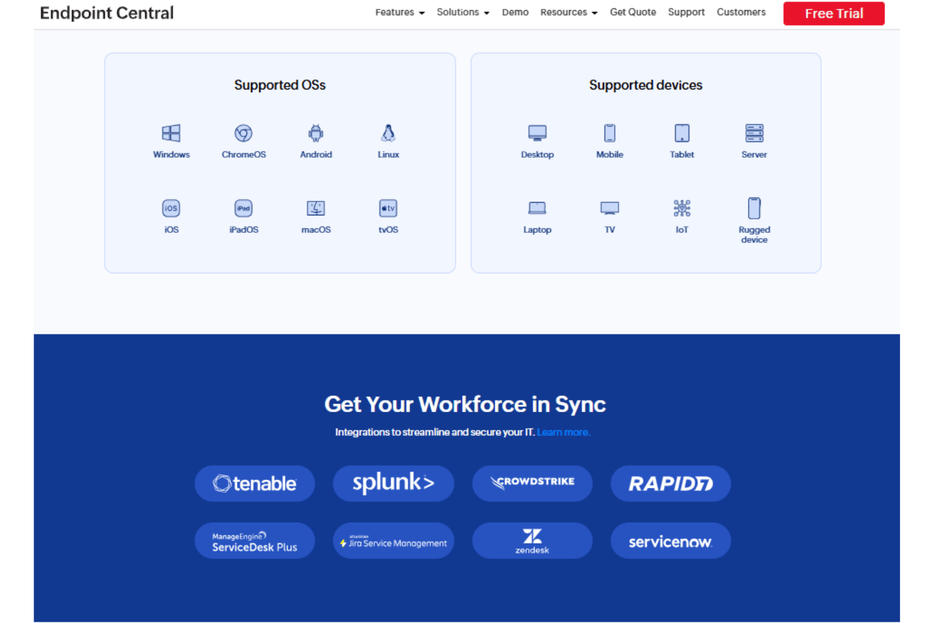
Task: Expand the Features dropdown menu
Action: coord(399,13)
